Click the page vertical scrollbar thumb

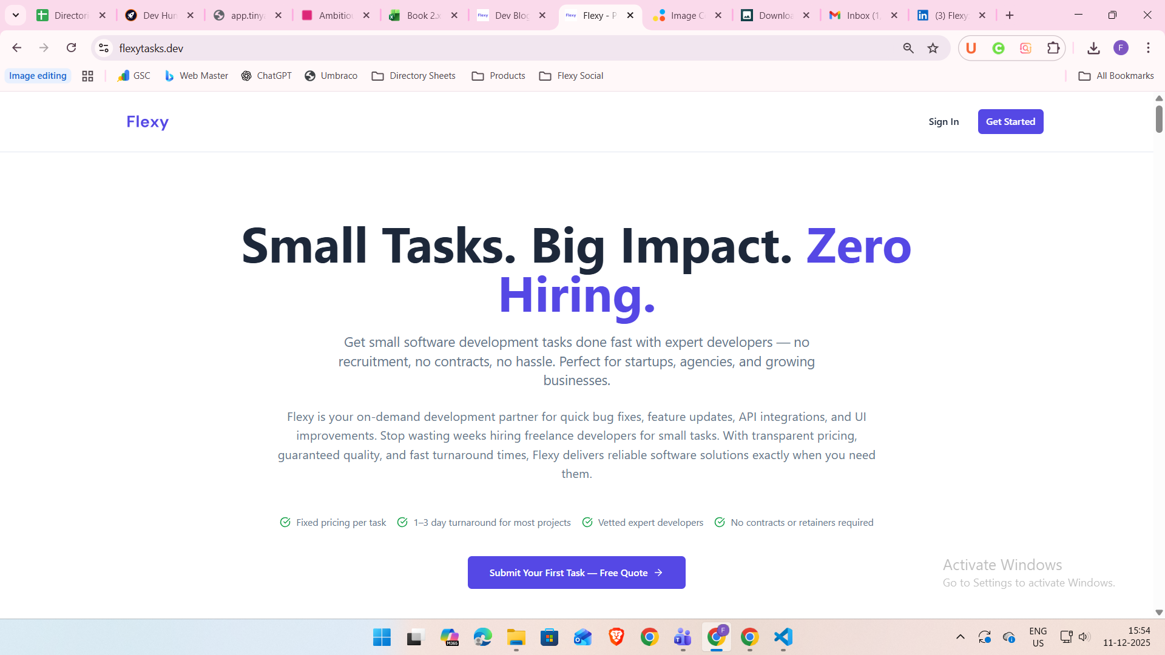coord(1159,119)
